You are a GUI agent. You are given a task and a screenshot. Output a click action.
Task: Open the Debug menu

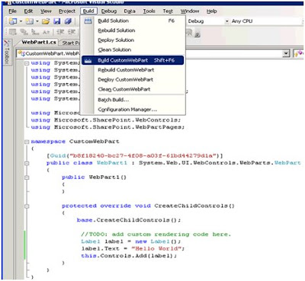[109, 11]
